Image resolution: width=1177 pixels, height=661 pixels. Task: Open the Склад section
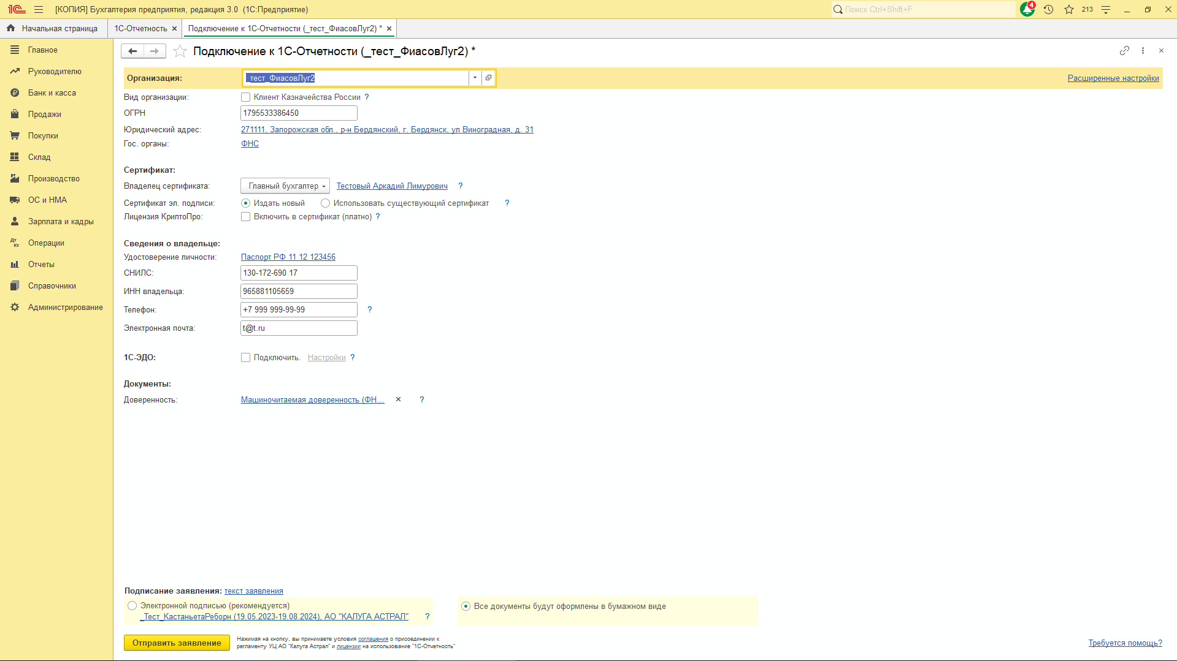[x=39, y=157]
